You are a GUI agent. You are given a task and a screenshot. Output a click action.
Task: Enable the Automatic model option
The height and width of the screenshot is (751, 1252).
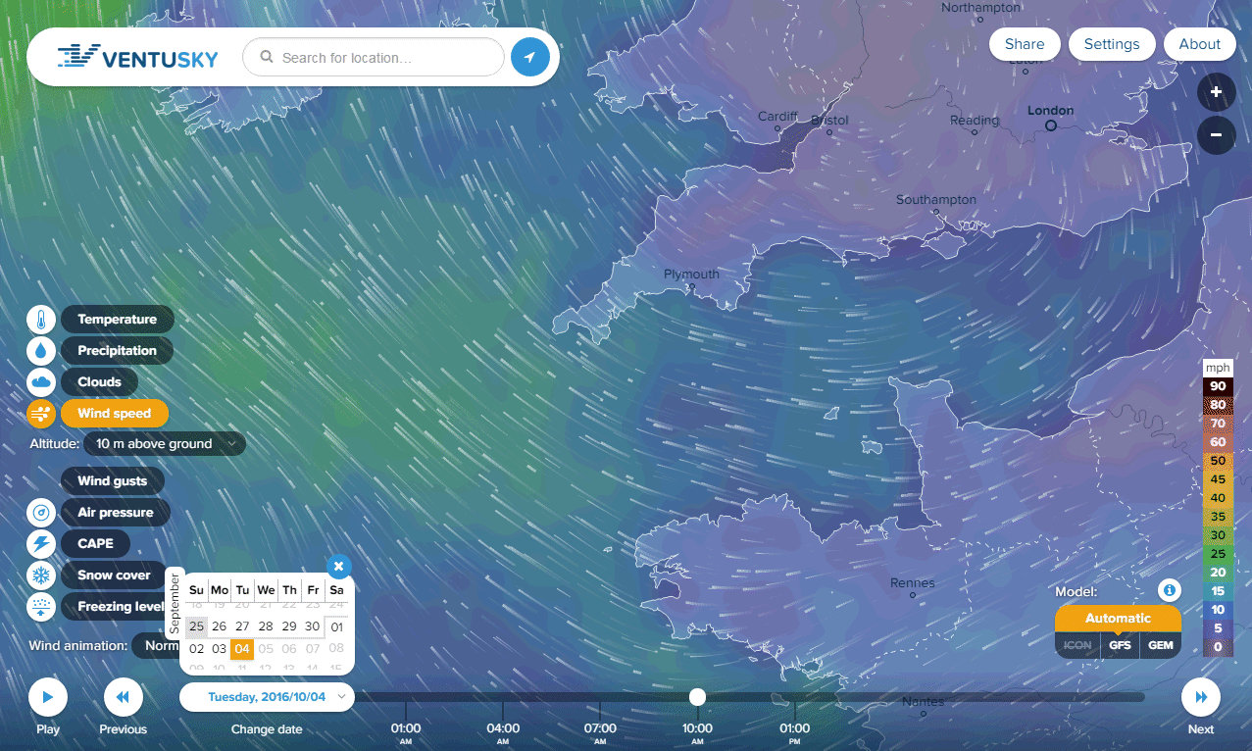[x=1118, y=618]
